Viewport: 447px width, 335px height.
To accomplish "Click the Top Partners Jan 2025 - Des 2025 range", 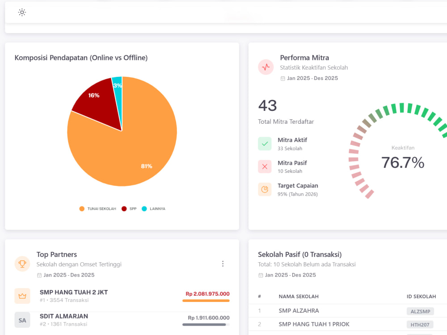I will (x=69, y=275).
